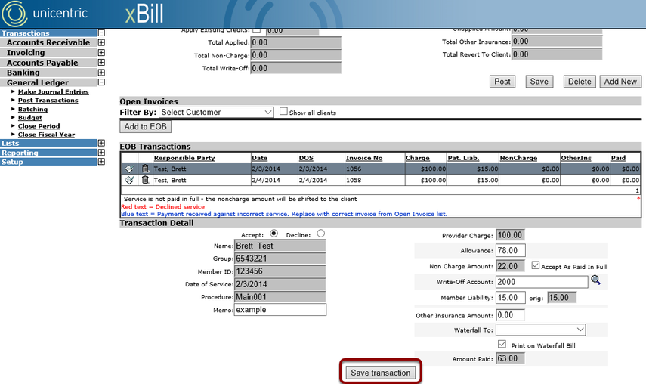Select General Ledger menu item
646x384 pixels.
(x=48, y=82)
